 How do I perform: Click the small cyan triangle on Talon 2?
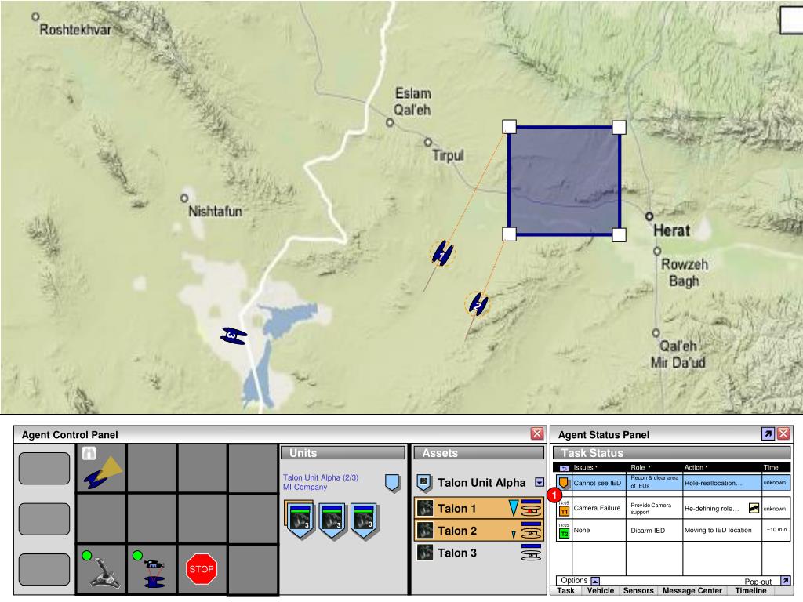[514, 535]
